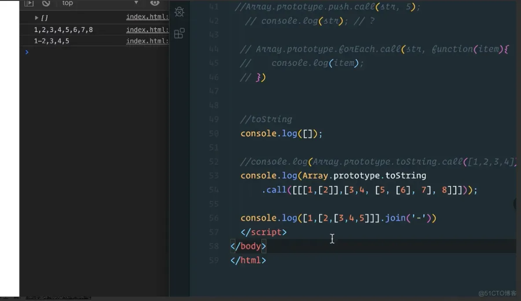The height and width of the screenshot is (301, 521).
Task: Click the join('-') call on line 56
Action: click(408, 218)
